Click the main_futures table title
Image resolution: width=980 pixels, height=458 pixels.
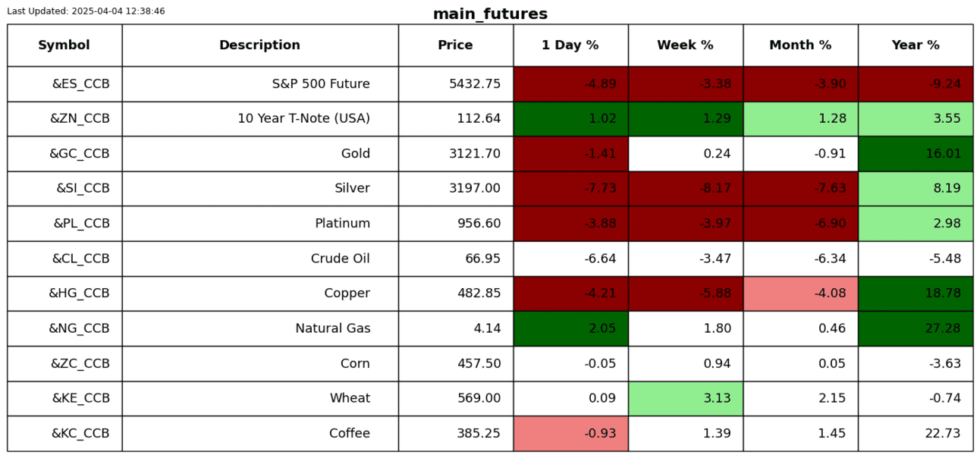490,14
